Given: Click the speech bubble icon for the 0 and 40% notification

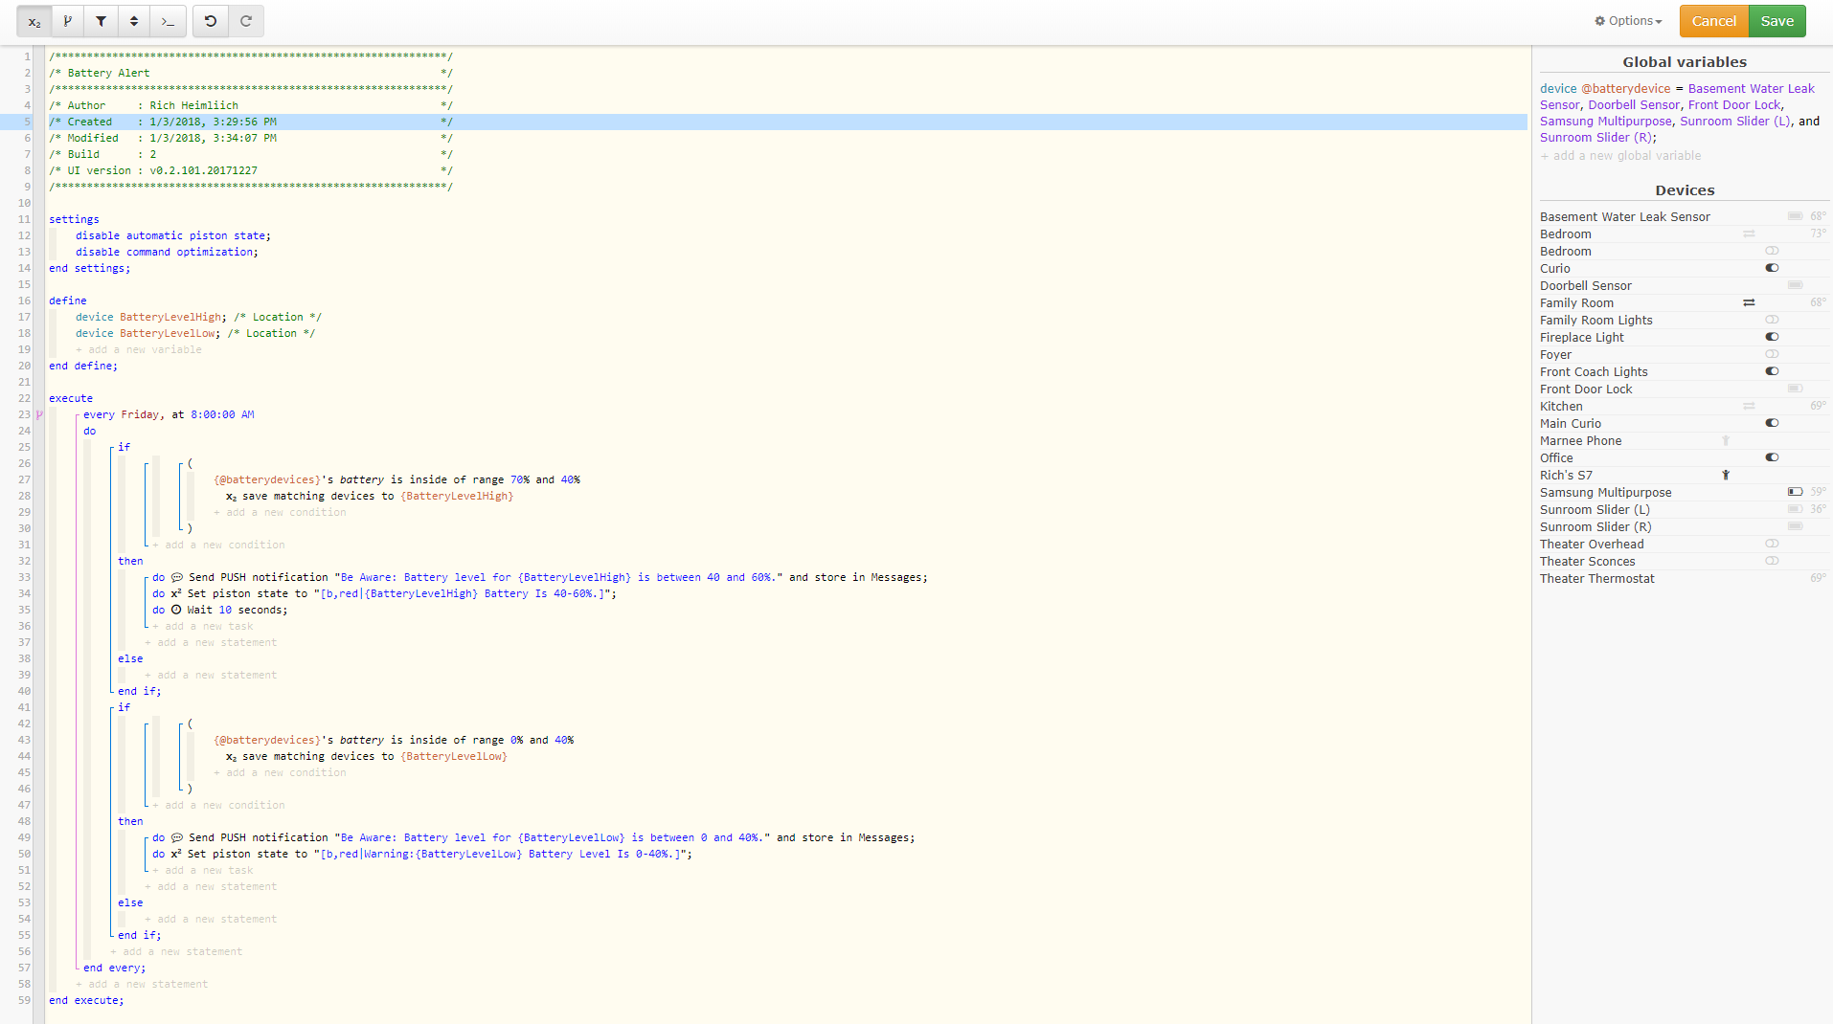Looking at the screenshot, I should 177,837.
